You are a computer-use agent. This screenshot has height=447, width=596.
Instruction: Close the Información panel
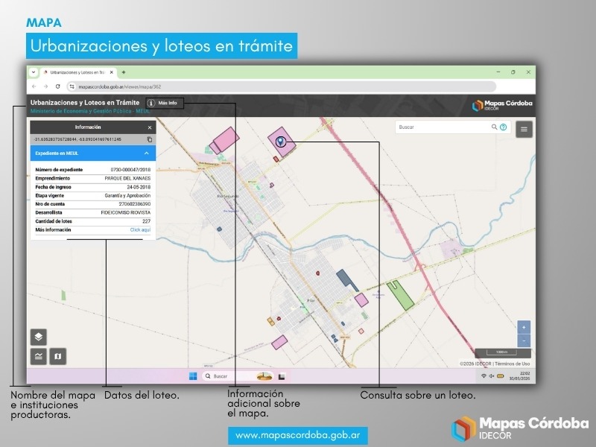tap(149, 127)
